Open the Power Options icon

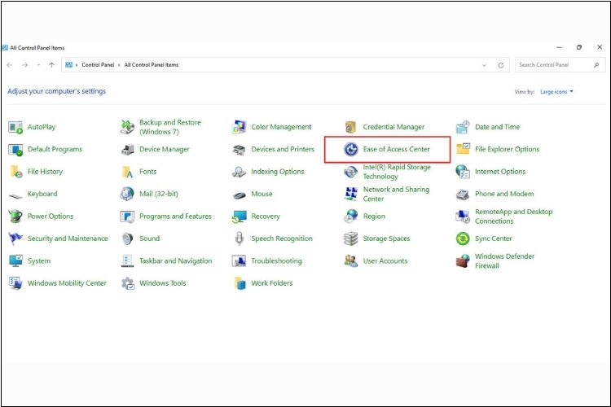pyautogui.click(x=15, y=217)
